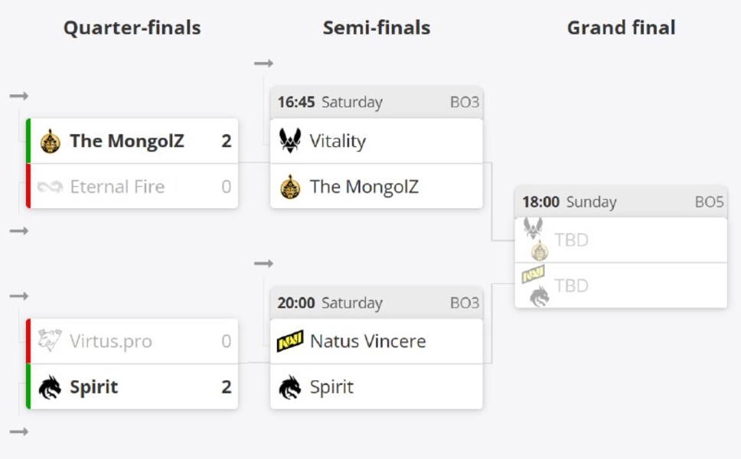Screen dimensions: 741x459
Task: Open the 18:00 Sunday grand final header
Action: 621,202
